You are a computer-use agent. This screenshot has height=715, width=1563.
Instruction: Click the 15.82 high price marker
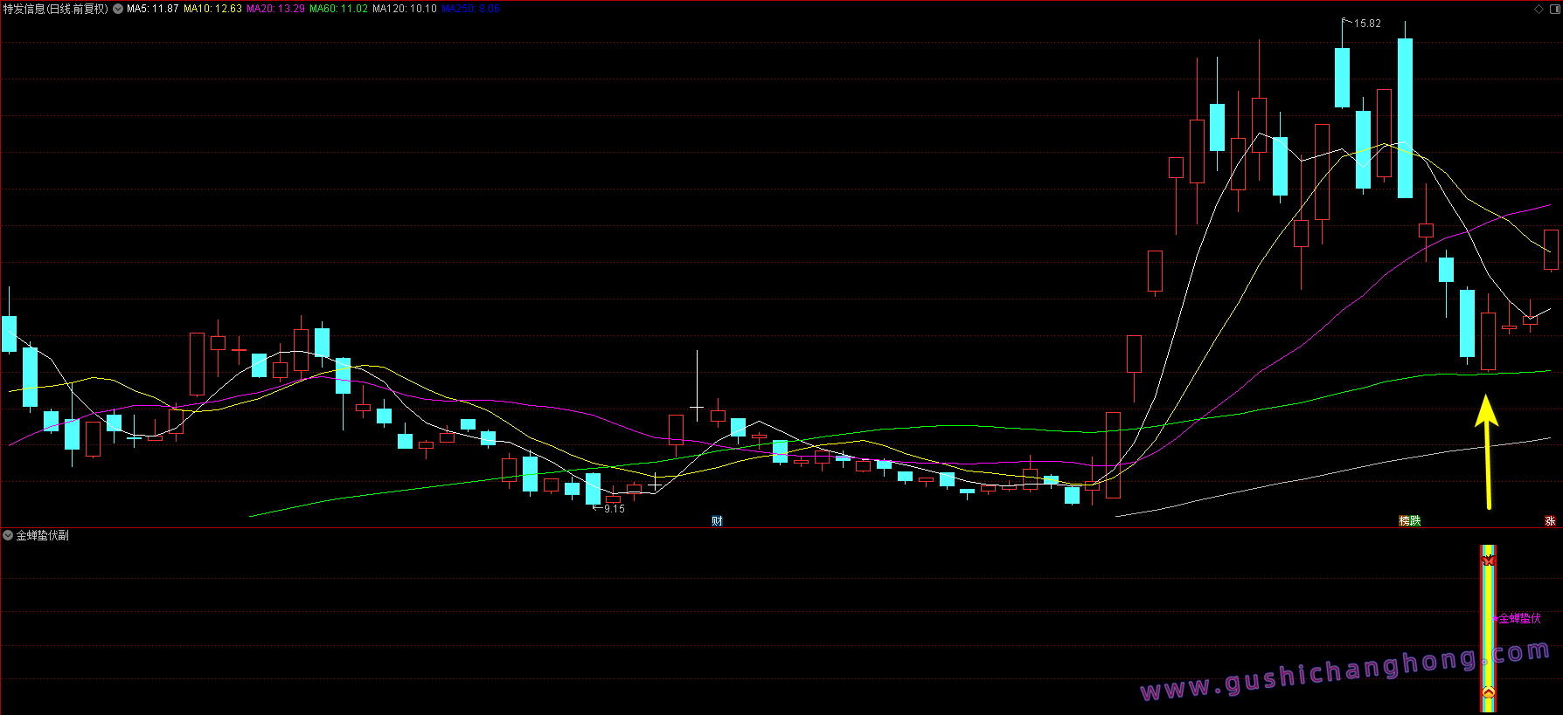[x=1366, y=24]
